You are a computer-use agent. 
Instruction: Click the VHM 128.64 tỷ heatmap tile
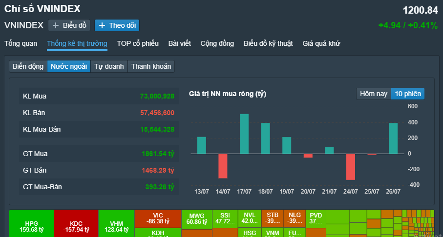point(116,223)
